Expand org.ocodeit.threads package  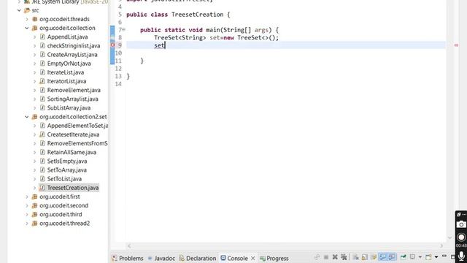pyautogui.click(x=27, y=19)
